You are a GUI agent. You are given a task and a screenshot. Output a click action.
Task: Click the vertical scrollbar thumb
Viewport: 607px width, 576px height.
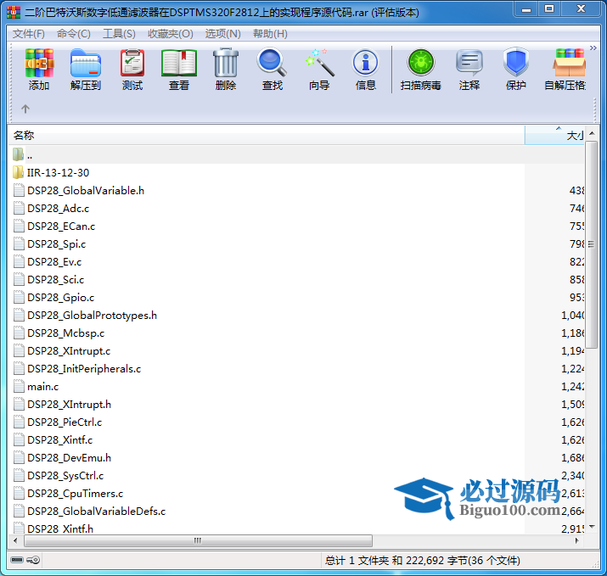[x=591, y=244]
